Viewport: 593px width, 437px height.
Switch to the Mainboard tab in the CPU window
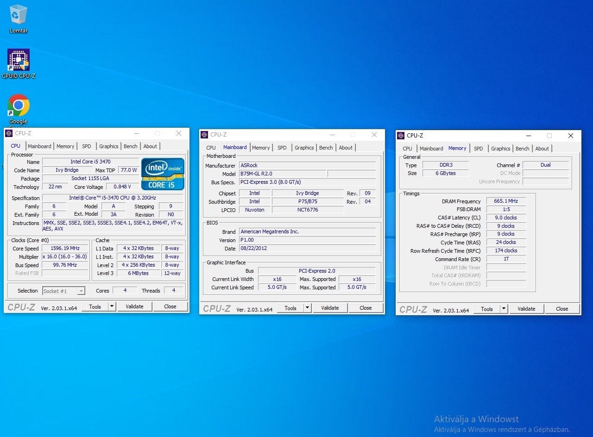[39, 146]
